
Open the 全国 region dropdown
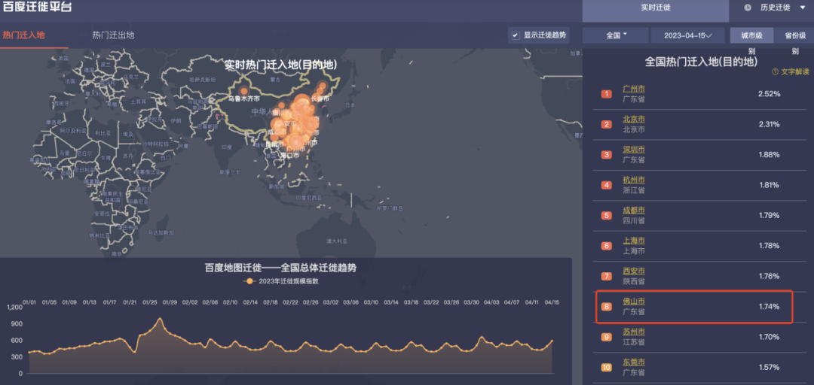[x=616, y=35]
